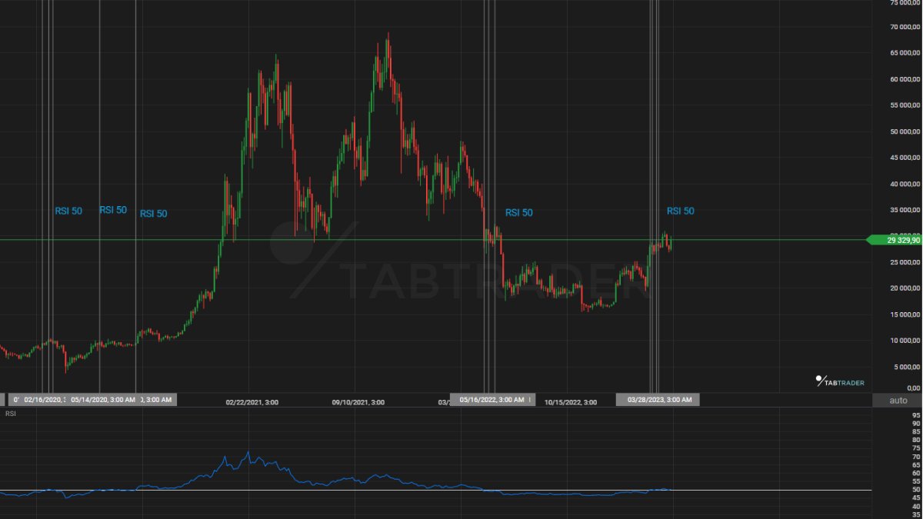
Task: Click the current price tag 29 329,90
Action: click(894, 240)
